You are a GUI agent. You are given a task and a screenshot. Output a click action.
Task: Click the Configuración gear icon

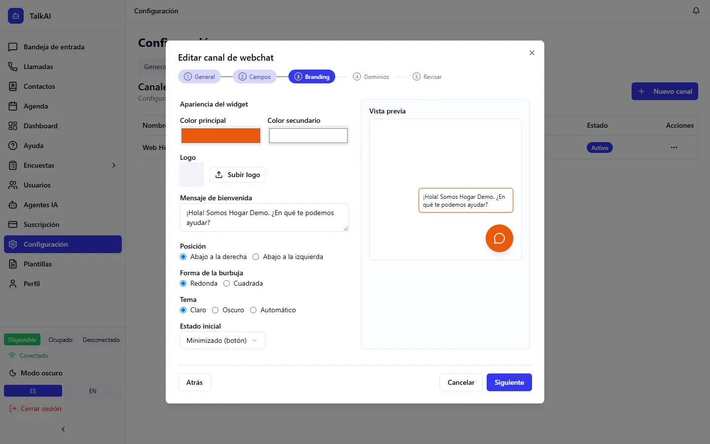point(13,244)
